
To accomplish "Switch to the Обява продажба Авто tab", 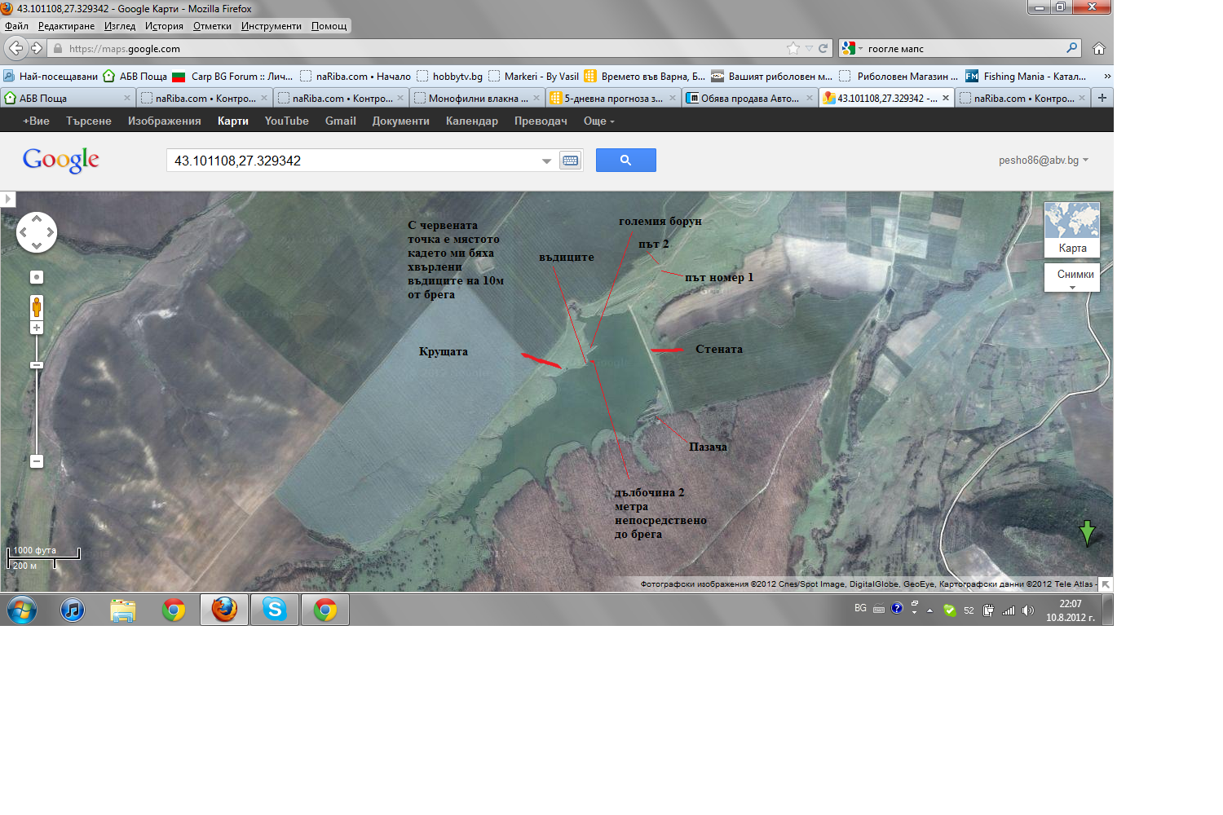I will click(x=749, y=98).
